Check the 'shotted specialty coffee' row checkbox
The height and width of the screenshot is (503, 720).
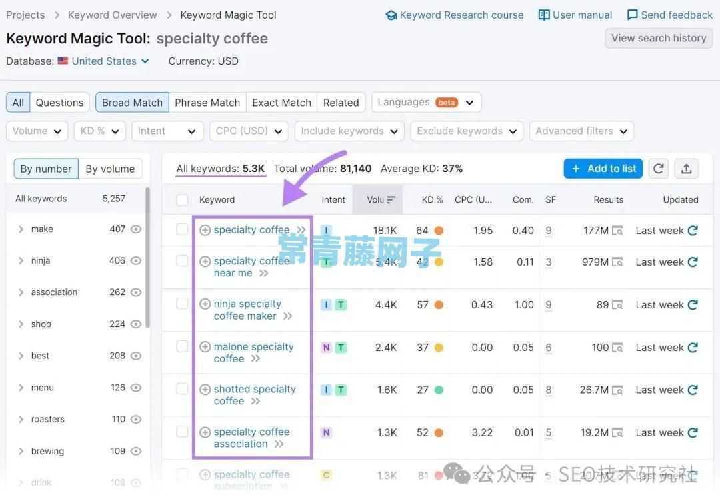tap(182, 388)
